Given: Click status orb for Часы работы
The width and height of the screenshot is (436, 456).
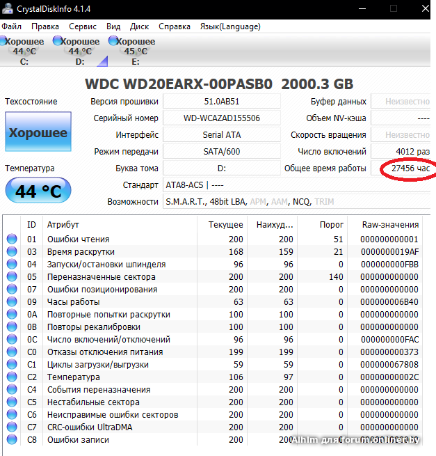Looking at the screenshot, I should coord(12,302).
